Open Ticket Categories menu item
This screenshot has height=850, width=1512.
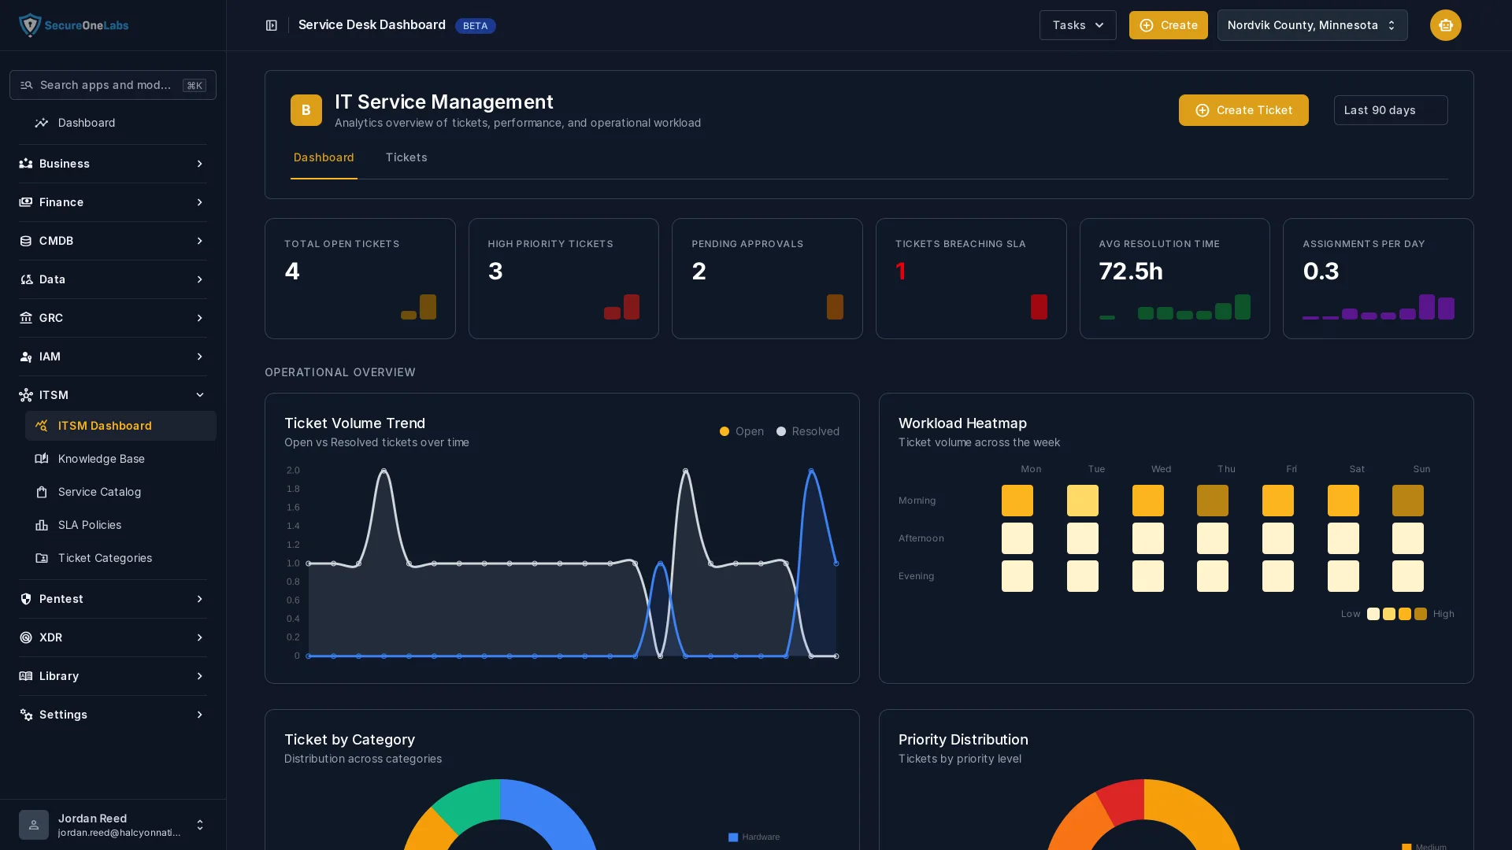120,558
